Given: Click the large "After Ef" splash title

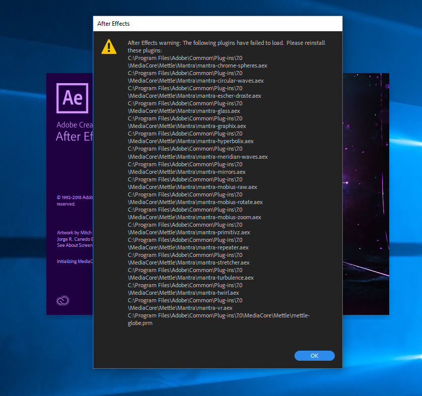Looking at the screenshot, I should point(74,137).
